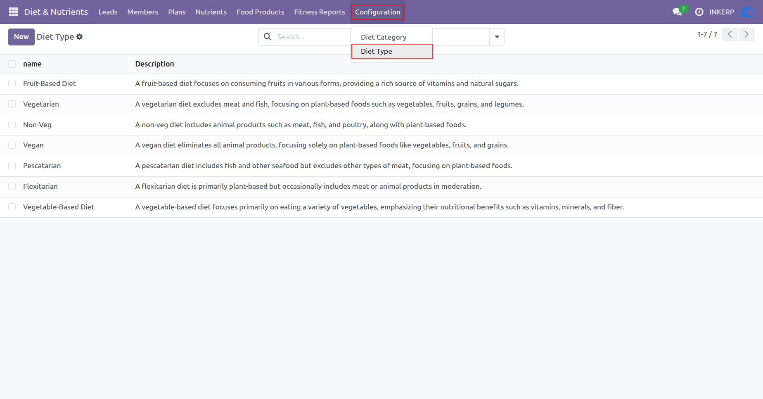Check the Non-Veg row checkbox

[x=12, y=125]
